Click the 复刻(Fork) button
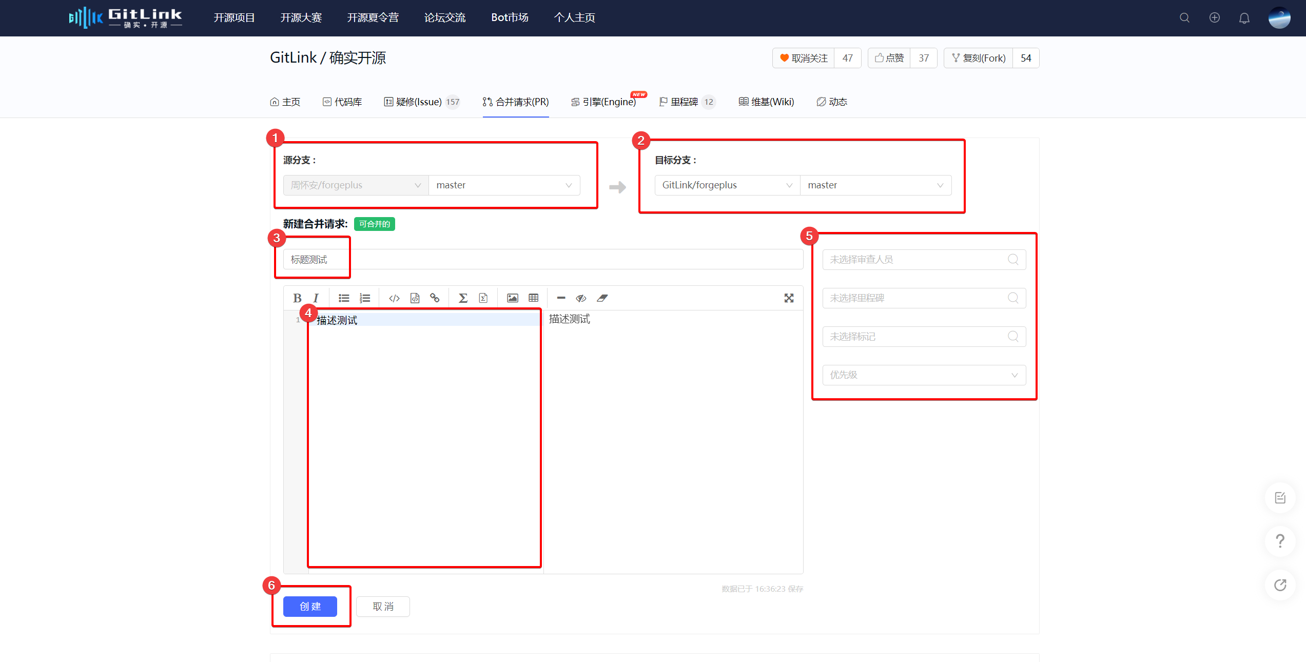The height and width of the screenshot is (662, 1306). coord(979,58)
